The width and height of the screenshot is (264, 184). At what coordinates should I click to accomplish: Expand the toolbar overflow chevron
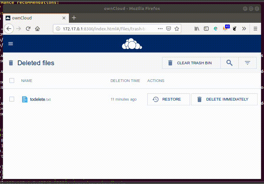click(x=244, y=29)
